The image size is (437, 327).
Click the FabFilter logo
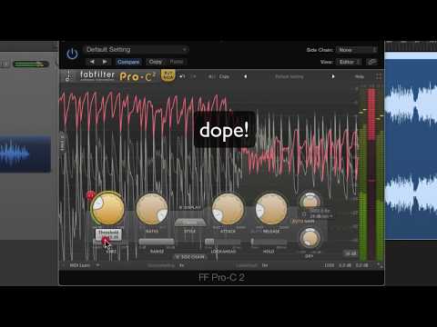click(x=97, y=75)
